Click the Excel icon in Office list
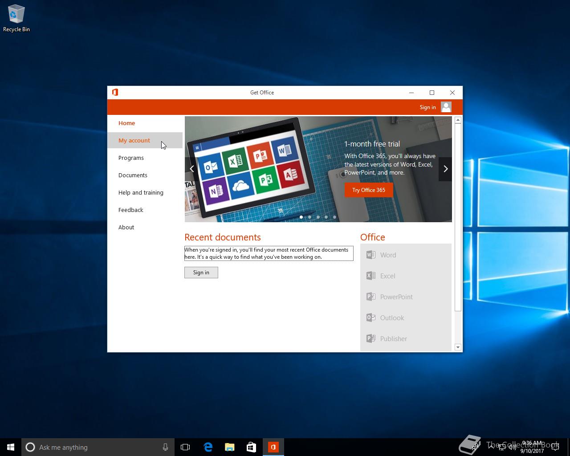 click(x=370, y=276)
